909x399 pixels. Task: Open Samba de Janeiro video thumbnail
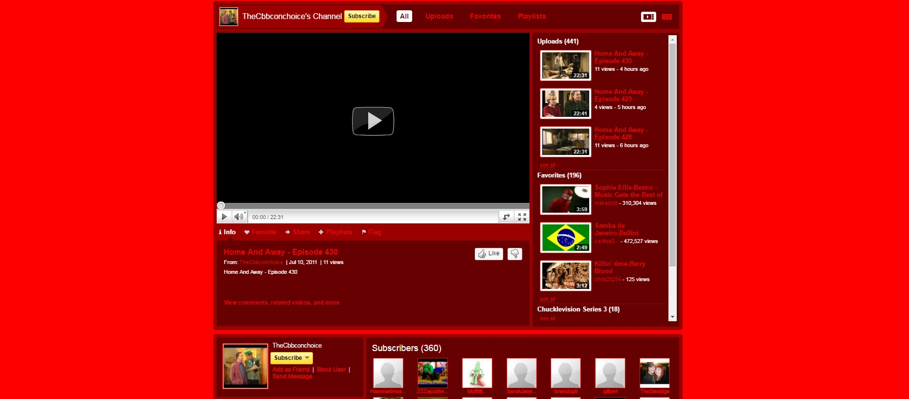click(x=566, y=238)
